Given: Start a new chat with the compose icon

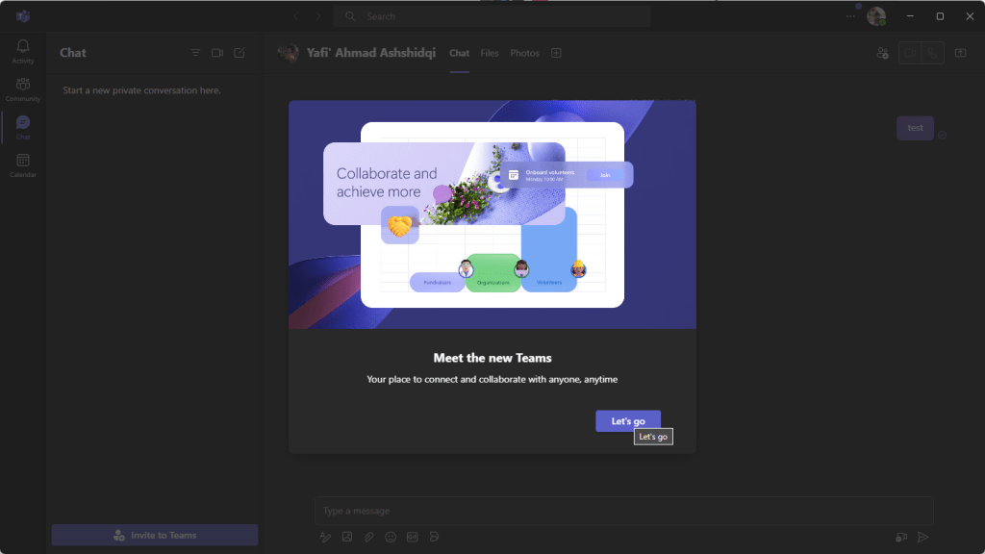Looking at the screenshot, I should [x=239, y=53].
